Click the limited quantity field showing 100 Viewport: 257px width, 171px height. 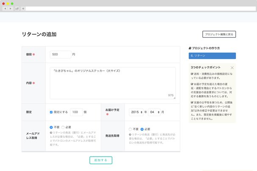point(76,112)
